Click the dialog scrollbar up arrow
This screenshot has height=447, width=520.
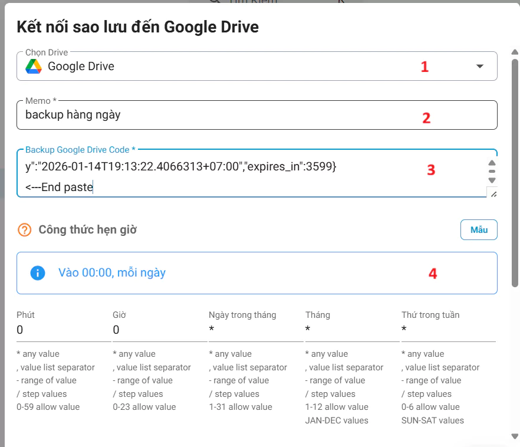515,52
